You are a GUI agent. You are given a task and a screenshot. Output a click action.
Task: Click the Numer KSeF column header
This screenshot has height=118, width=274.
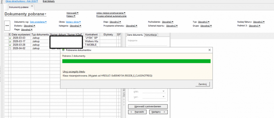(x=75, y=35)
